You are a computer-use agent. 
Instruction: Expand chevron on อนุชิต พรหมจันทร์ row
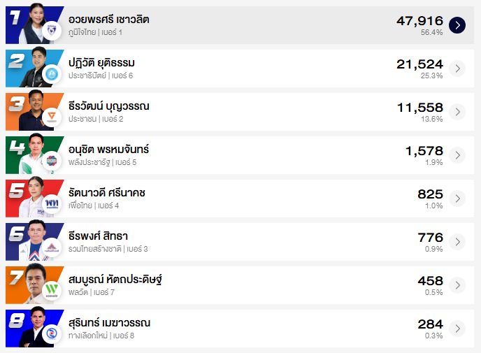click(457, 155)
